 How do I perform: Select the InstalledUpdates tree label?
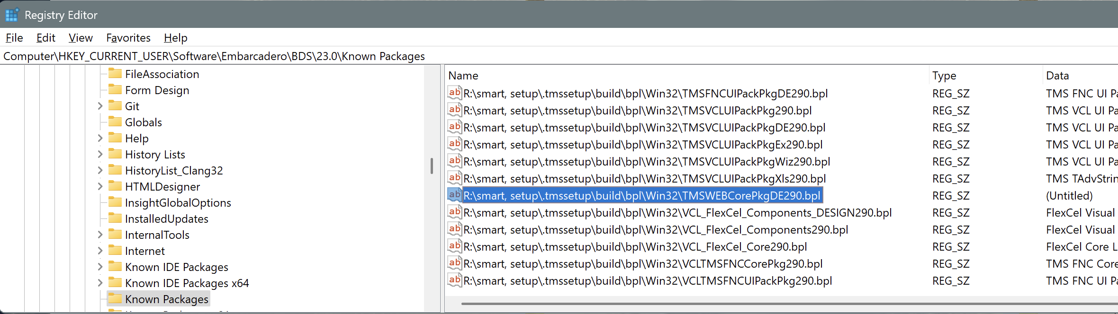pos(167,219)
